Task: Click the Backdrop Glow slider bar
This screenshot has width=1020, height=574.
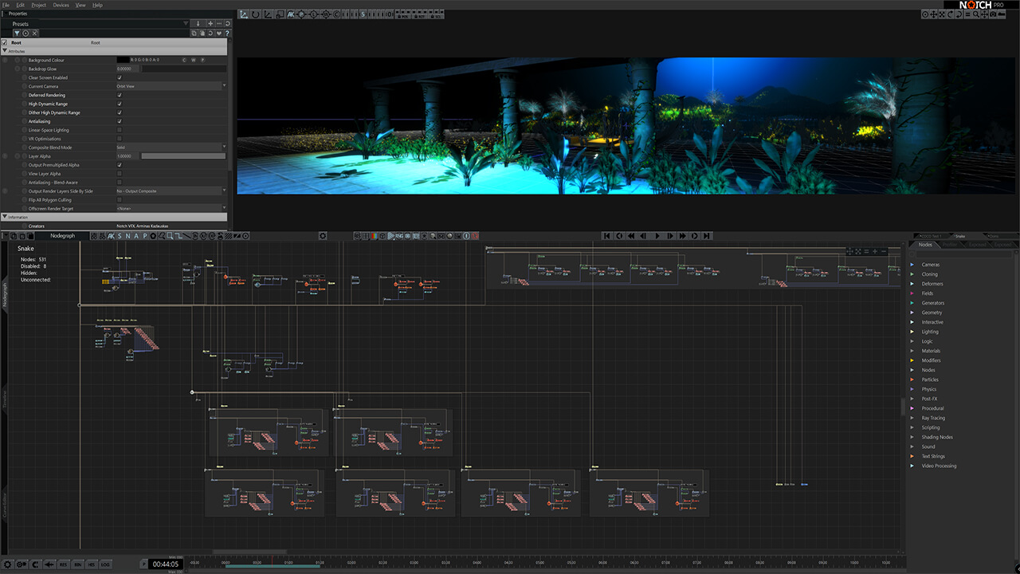Action: pyautogui.click(x=183, y=69)
